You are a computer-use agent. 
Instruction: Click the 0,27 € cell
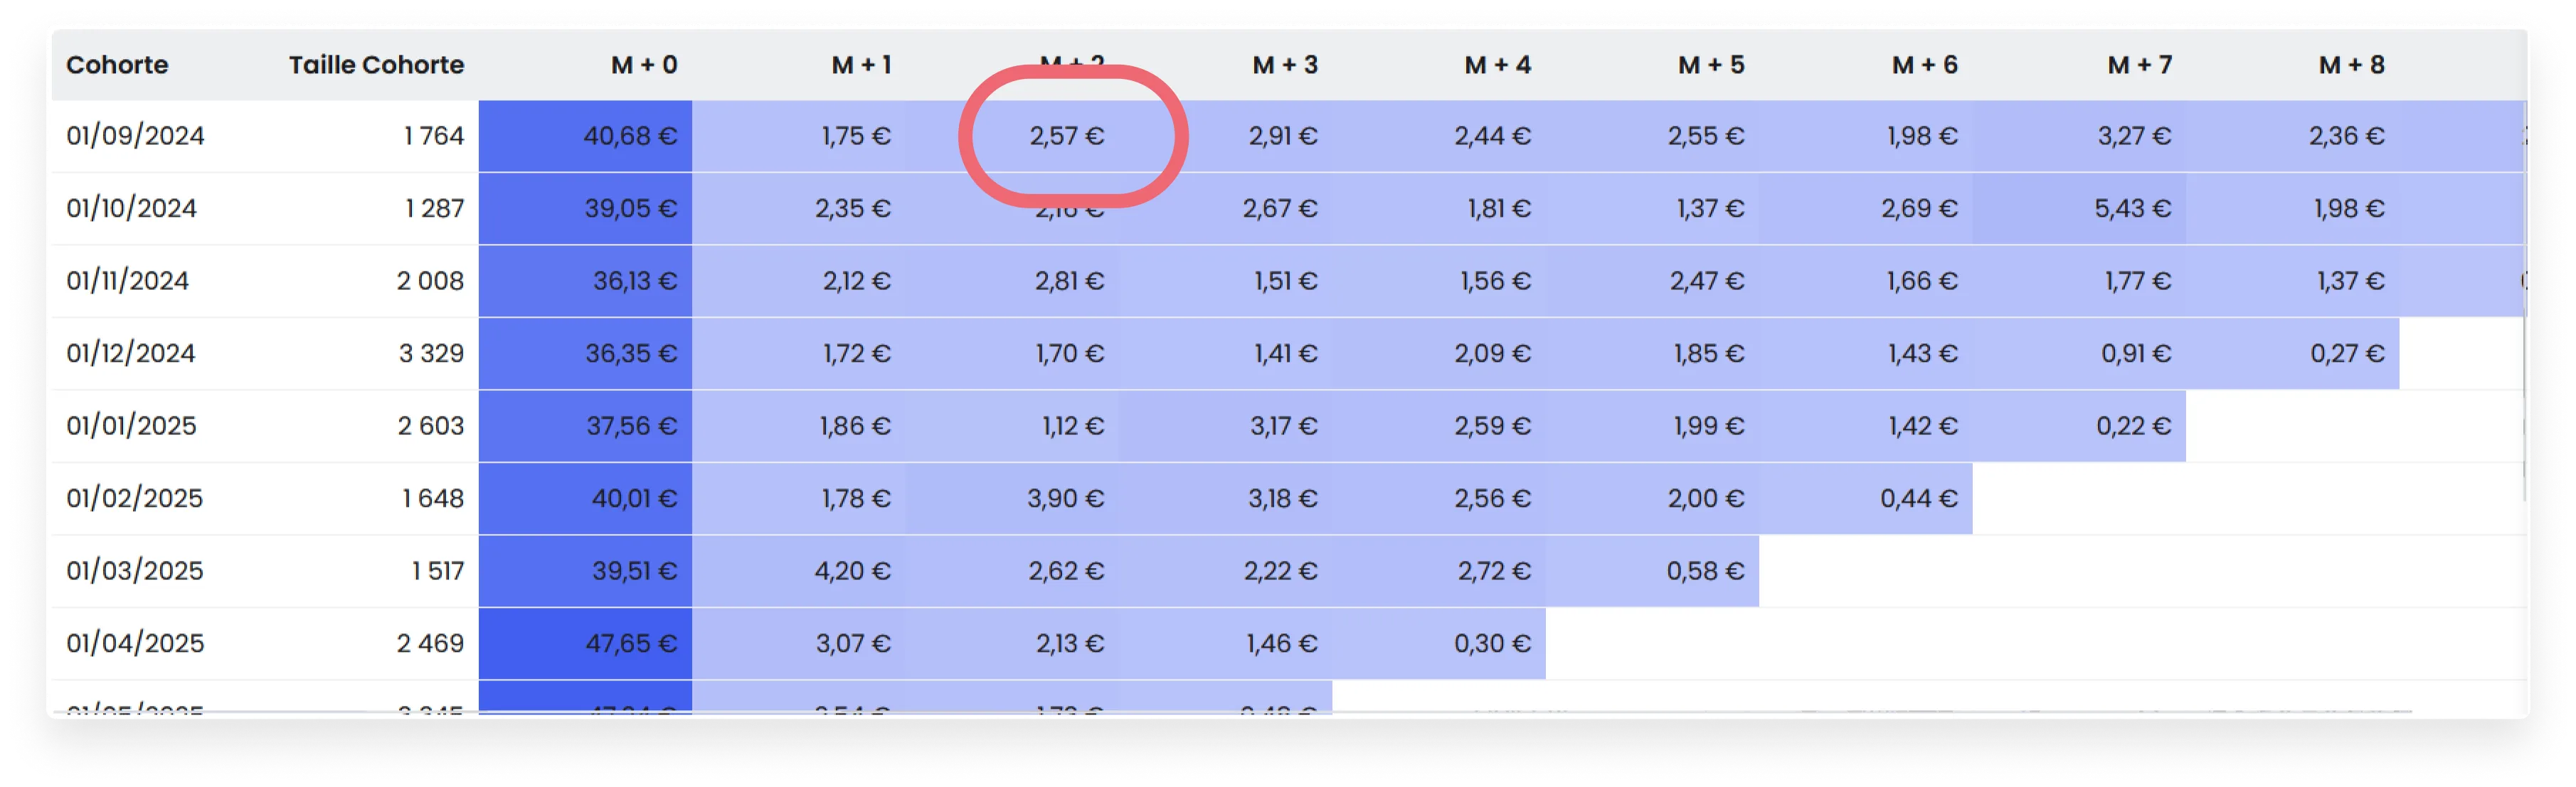tap(2293, 353)
